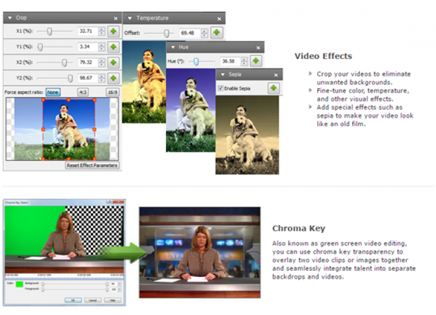Screen dimensions: 436x315
Task: Click the newsroom composite result image
Action: click(x=200, y=252)
